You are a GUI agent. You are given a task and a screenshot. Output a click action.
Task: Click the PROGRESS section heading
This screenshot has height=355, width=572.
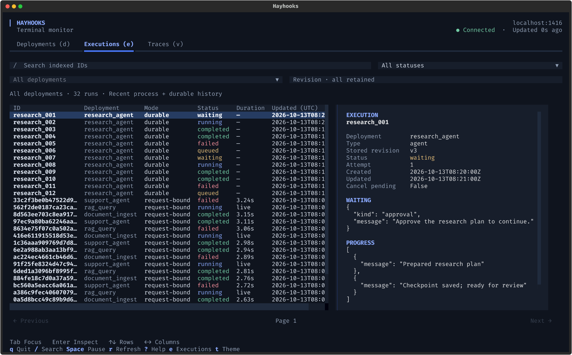[360, 243]
